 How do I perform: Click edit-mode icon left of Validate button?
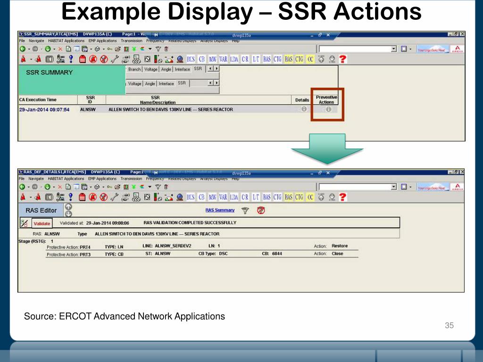click(25, 223)
